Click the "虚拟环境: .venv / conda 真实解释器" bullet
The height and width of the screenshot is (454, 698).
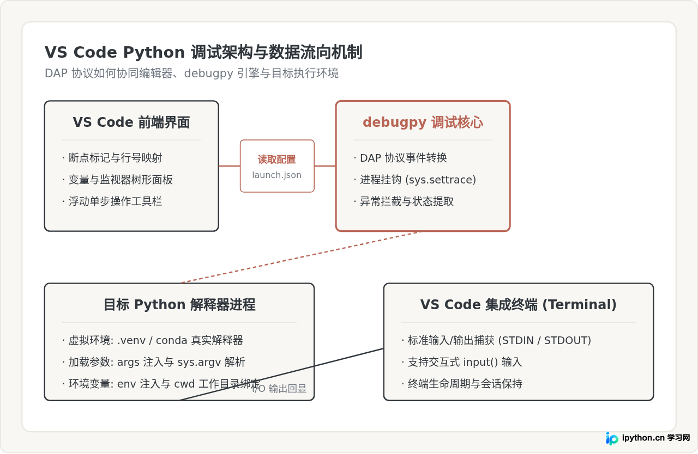coord(152,340)
